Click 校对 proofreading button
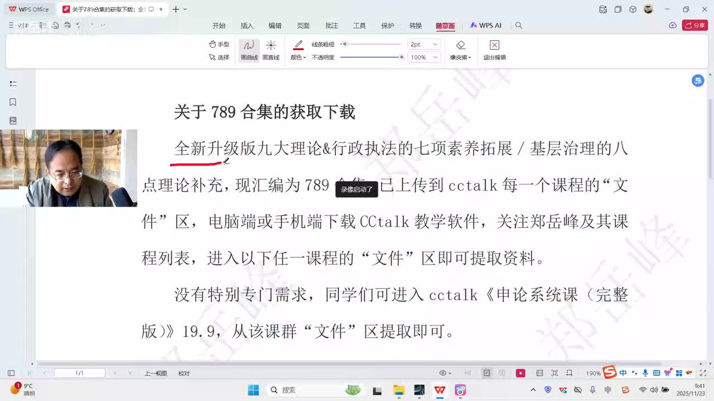The width and height of the screenshot is (714, 401). pyautogui.click(x=184, y=373)
